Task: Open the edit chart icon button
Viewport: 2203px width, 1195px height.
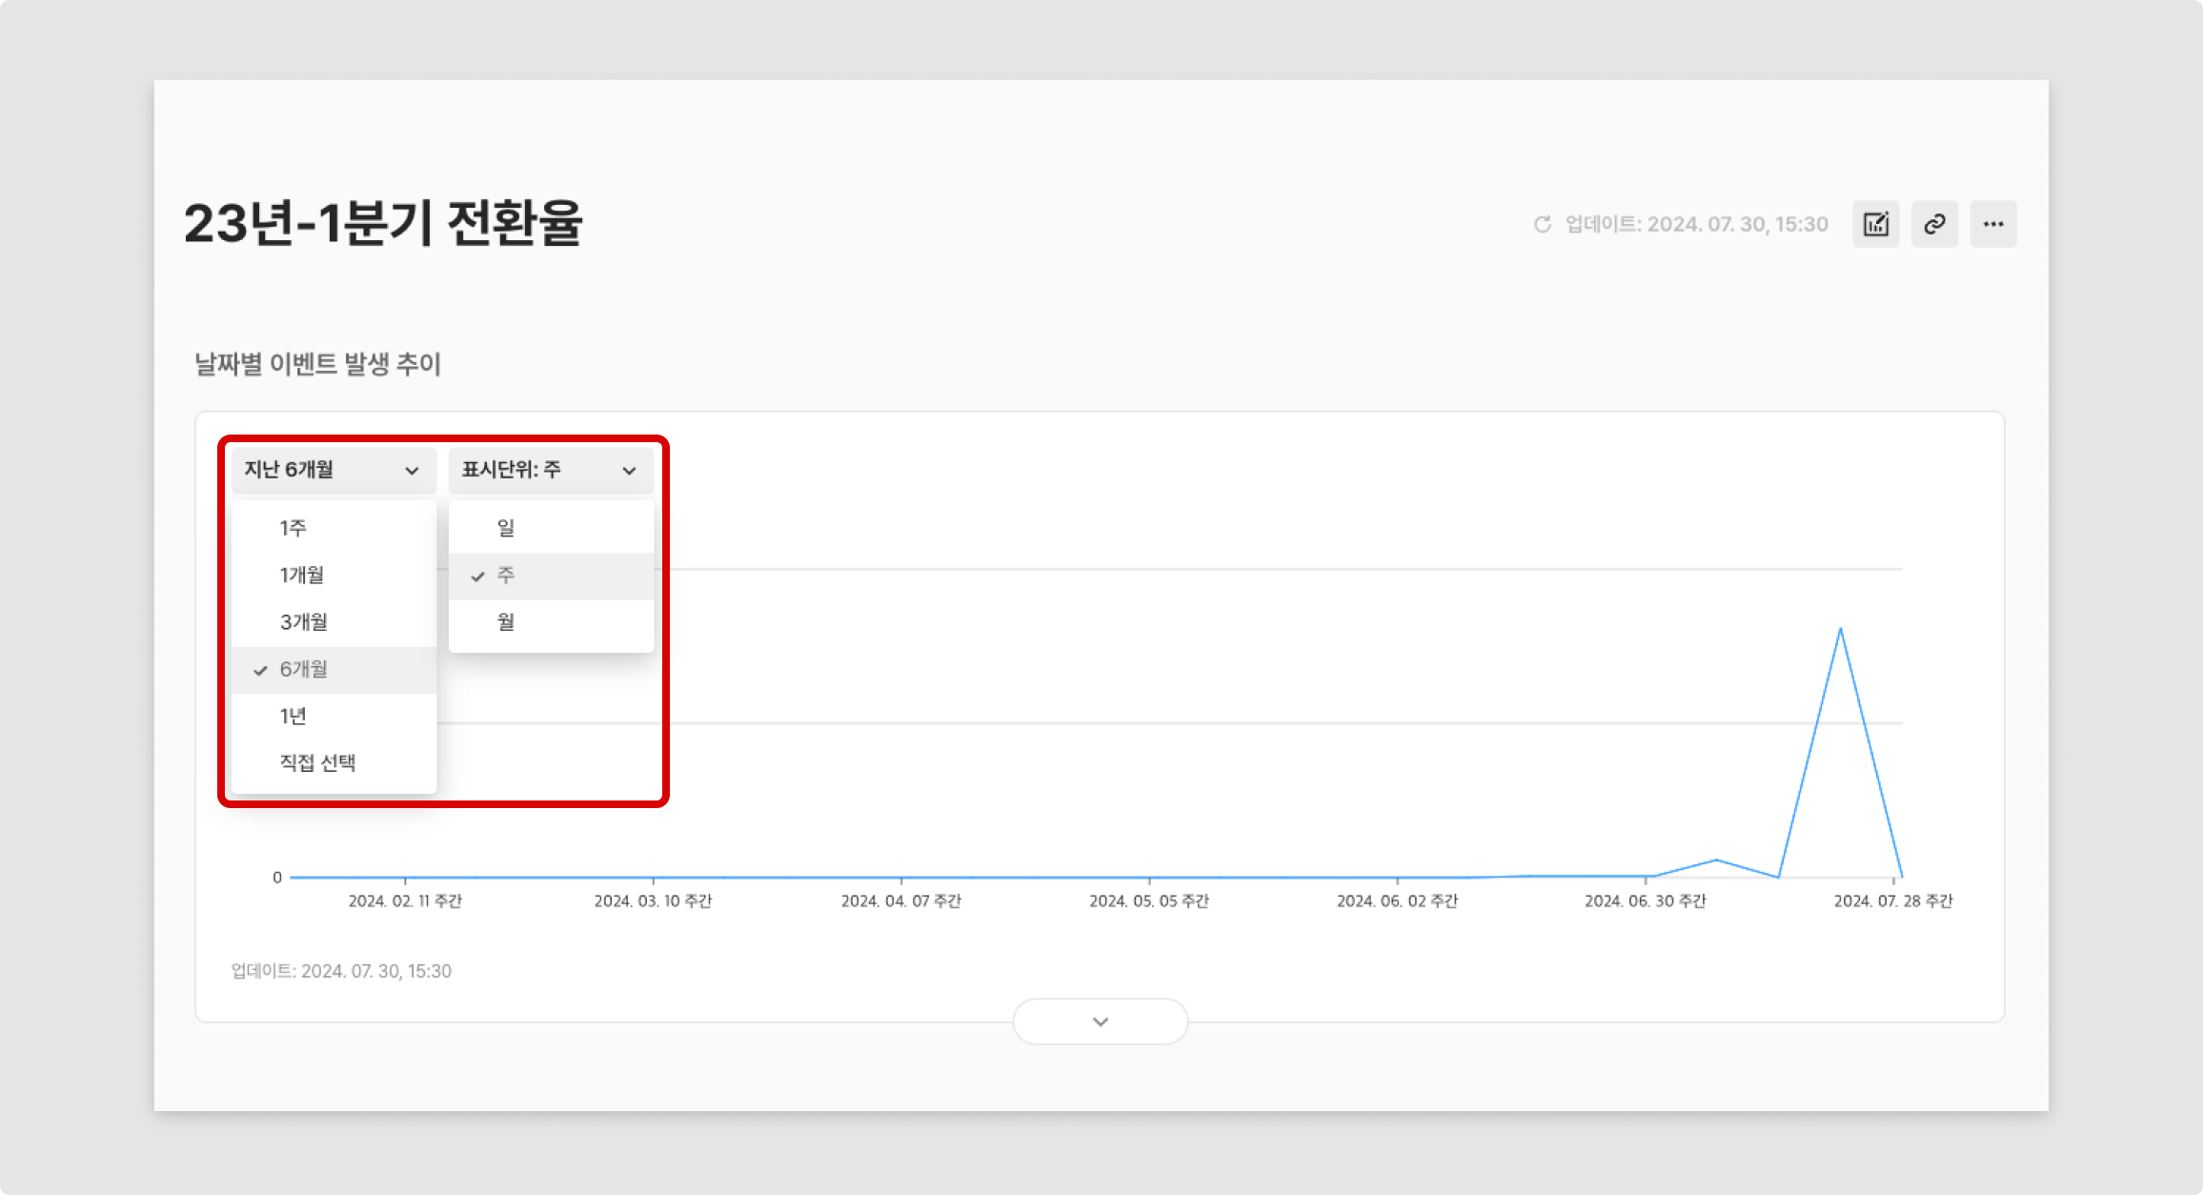Action: pyautogui.click(x=1875, y=225)
